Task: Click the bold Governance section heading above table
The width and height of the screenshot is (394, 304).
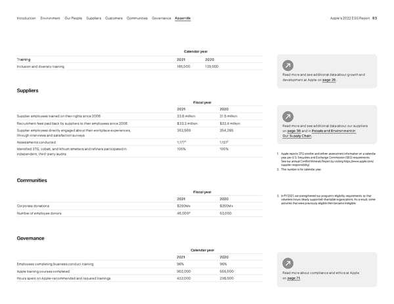Action: click(30, 238)
